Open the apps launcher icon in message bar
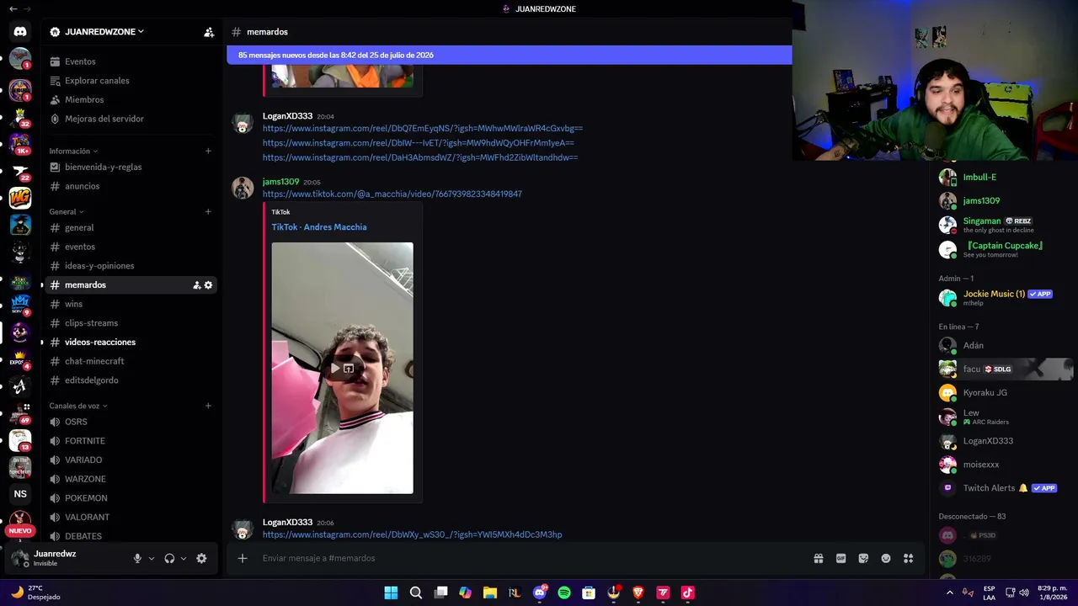1078x606 pixels. (x=908, y=558)
